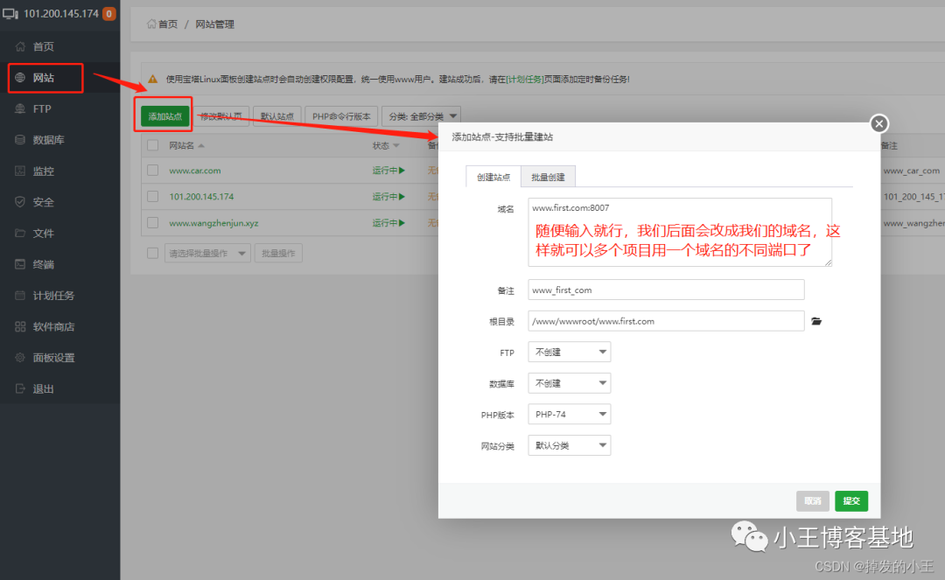Image resolution: width=945 pixels, height=580 pixels.
Task: Click the 首页 breadcrumb link
Action: (x=167, y=24)
